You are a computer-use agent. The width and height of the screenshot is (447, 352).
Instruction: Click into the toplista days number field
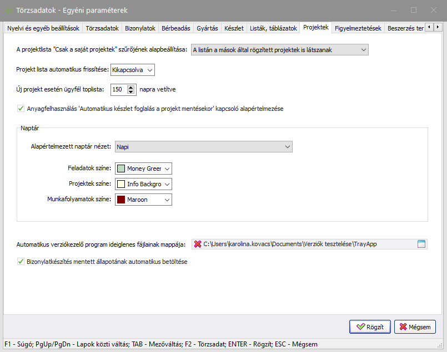118,89
